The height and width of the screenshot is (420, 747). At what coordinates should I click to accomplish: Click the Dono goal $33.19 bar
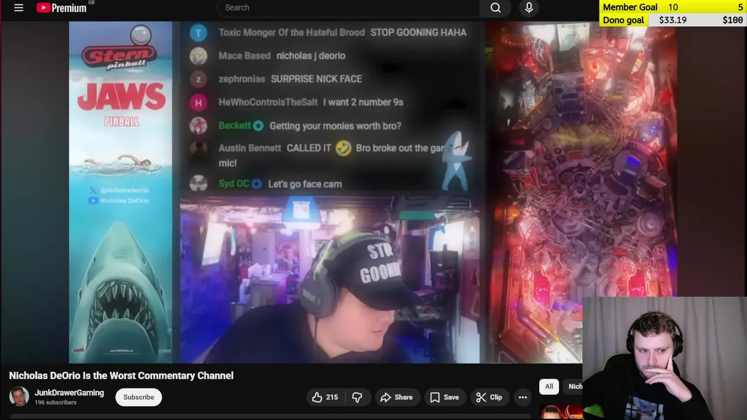(673, 20)
